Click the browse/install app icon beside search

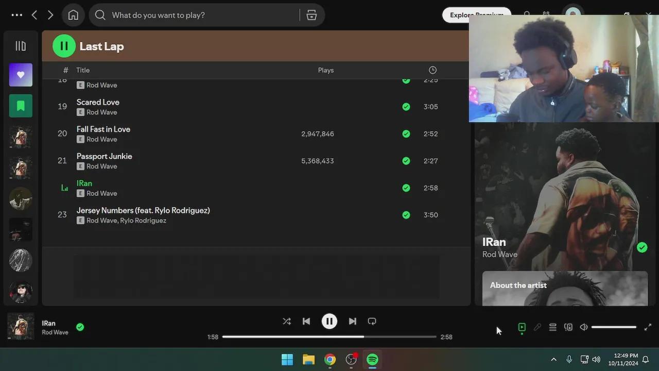311,15
